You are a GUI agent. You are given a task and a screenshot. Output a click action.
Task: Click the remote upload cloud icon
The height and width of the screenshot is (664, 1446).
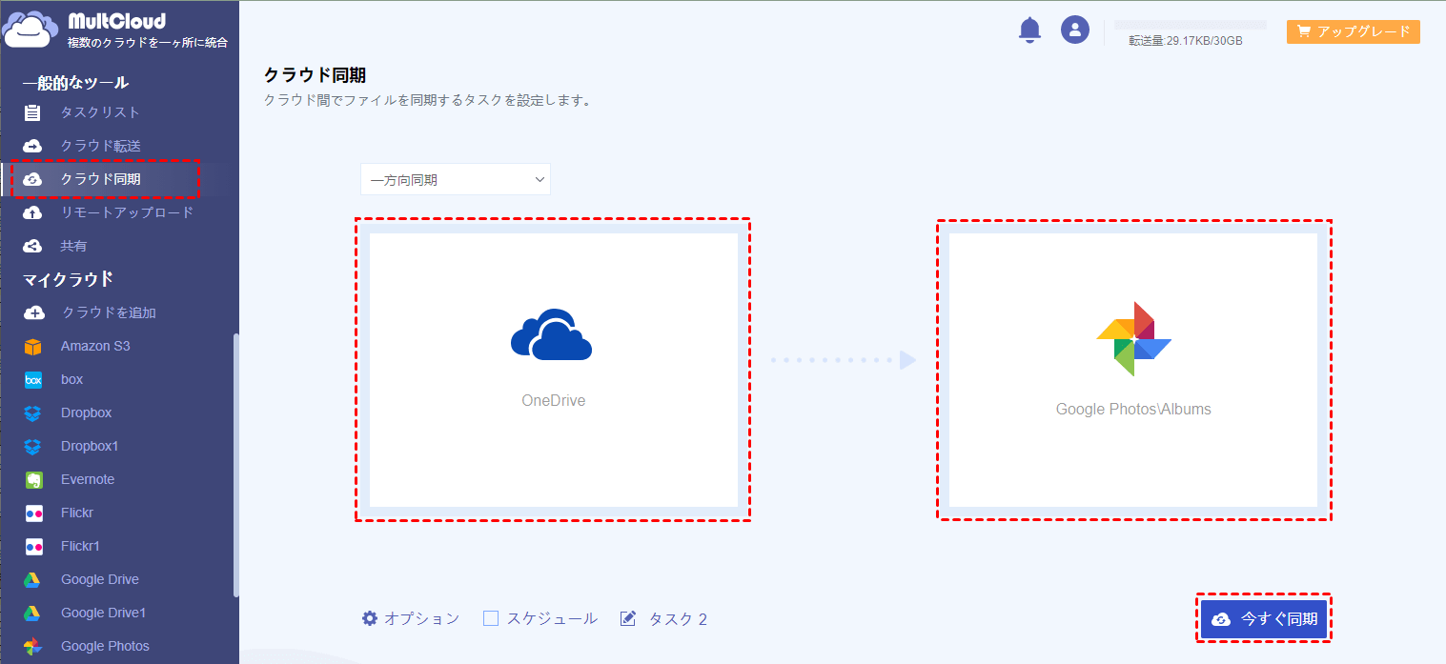(32, 212)
